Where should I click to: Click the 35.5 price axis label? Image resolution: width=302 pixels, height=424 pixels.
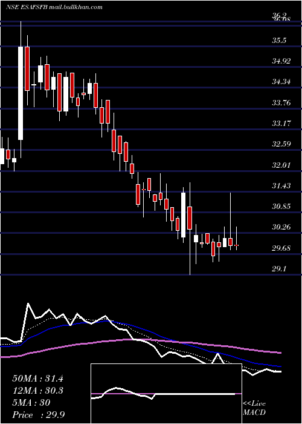[279, 41]
